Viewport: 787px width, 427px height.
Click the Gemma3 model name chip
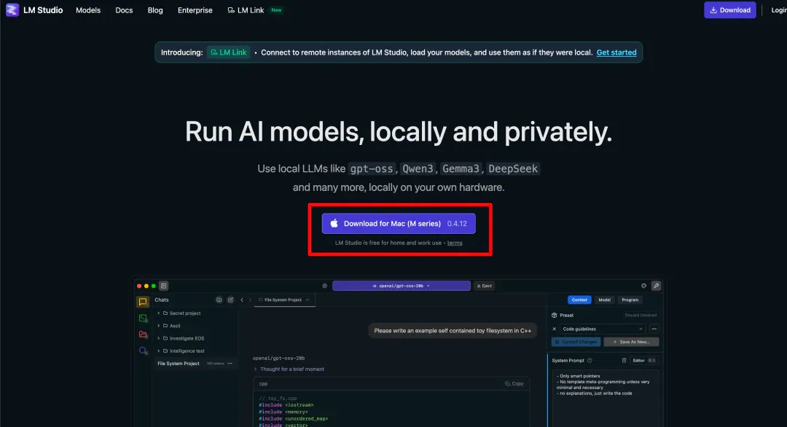461,168
